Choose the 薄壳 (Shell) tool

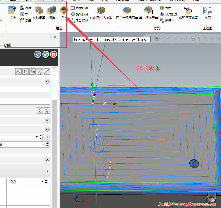(x=165, y=8)
